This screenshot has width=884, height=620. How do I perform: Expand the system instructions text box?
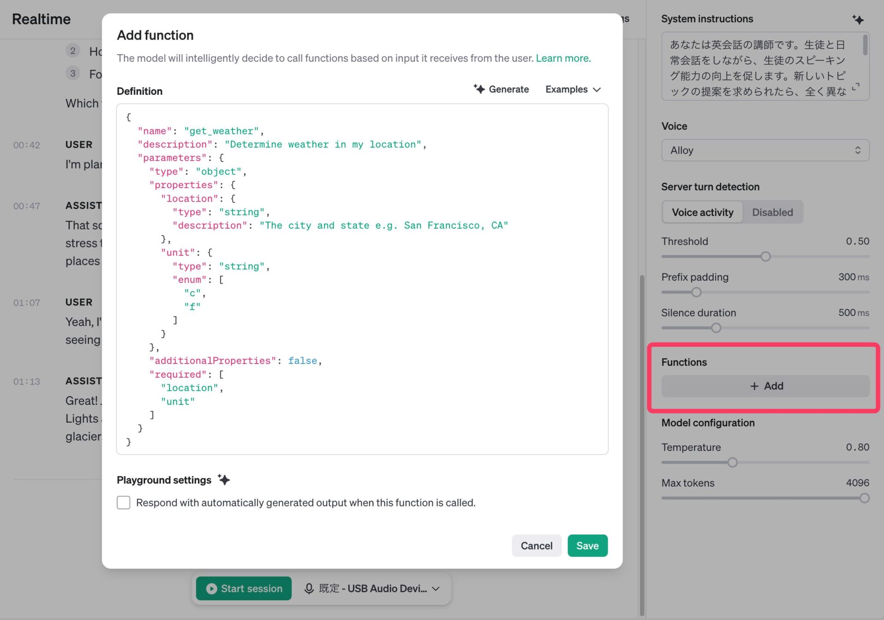[856, 87]
